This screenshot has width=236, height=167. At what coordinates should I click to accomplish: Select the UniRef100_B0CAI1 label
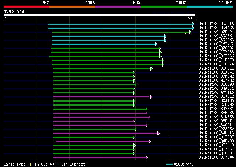216,125
